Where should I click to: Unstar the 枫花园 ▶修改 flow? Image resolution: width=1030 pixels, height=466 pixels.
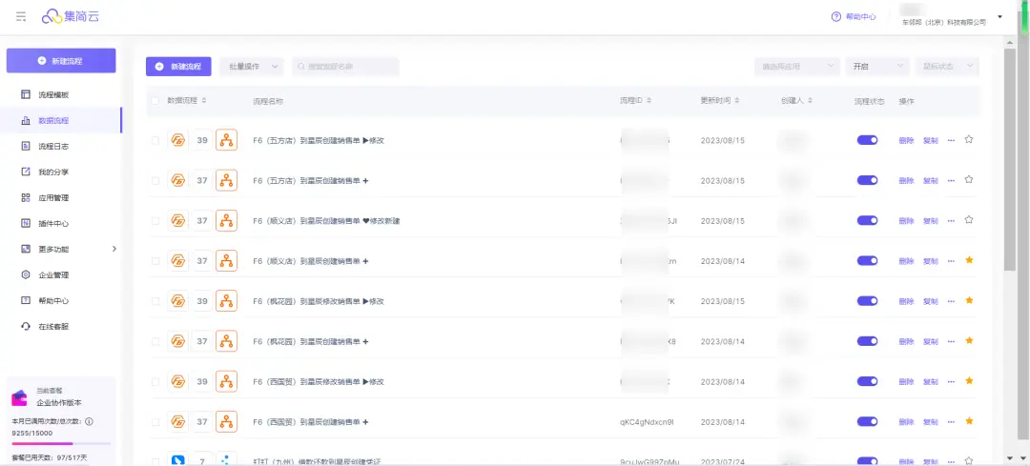[x=969, y=300]
